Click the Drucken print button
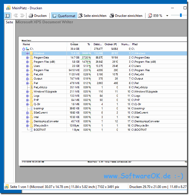Screen dimensions: 189x195 click(x=38, y=15)
